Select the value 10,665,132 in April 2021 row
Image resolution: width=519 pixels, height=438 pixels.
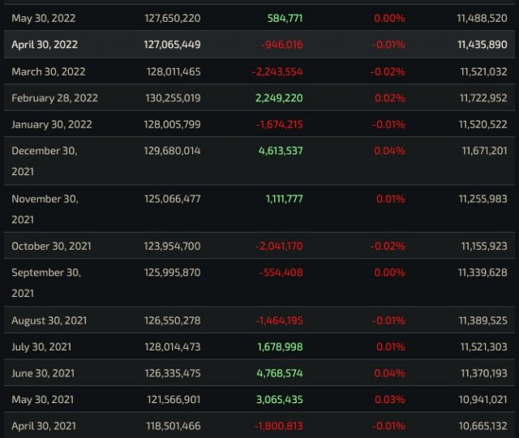pyautogui.click(x=483, y=425)
